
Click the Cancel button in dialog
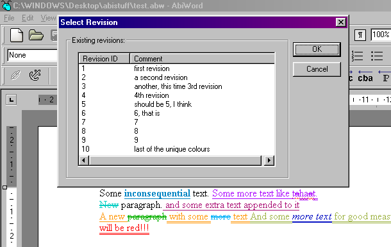tap(317, 69)
